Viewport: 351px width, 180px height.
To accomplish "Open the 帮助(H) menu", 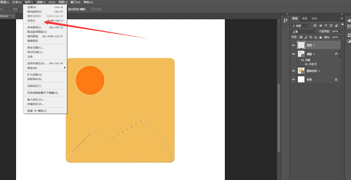I will click(88, 2).
